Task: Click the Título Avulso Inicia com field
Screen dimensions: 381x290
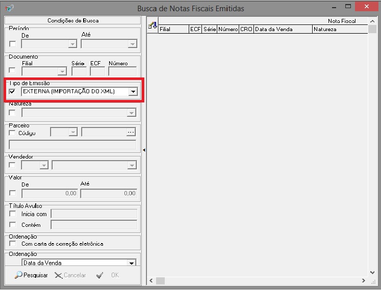Action: (94, 214)
